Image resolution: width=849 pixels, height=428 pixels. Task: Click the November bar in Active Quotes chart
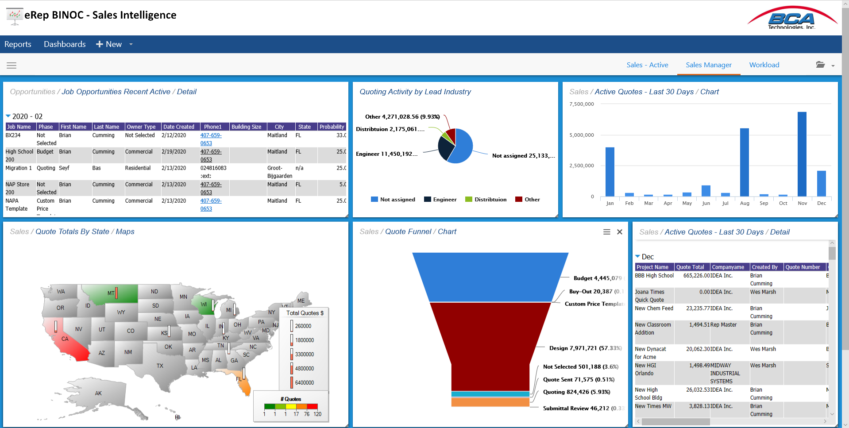pyautogui.click(x=802, y=154)
